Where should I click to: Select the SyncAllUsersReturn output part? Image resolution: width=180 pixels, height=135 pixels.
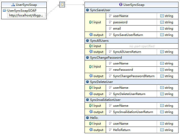pyautogui.click(x=127, y=52)
